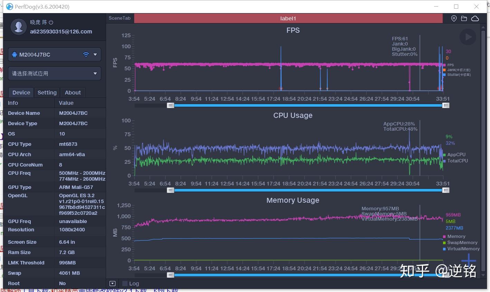This screenshot has width=490, height=292.
Task: Click the CPU Usage chart right range handle
Action: 446,190
